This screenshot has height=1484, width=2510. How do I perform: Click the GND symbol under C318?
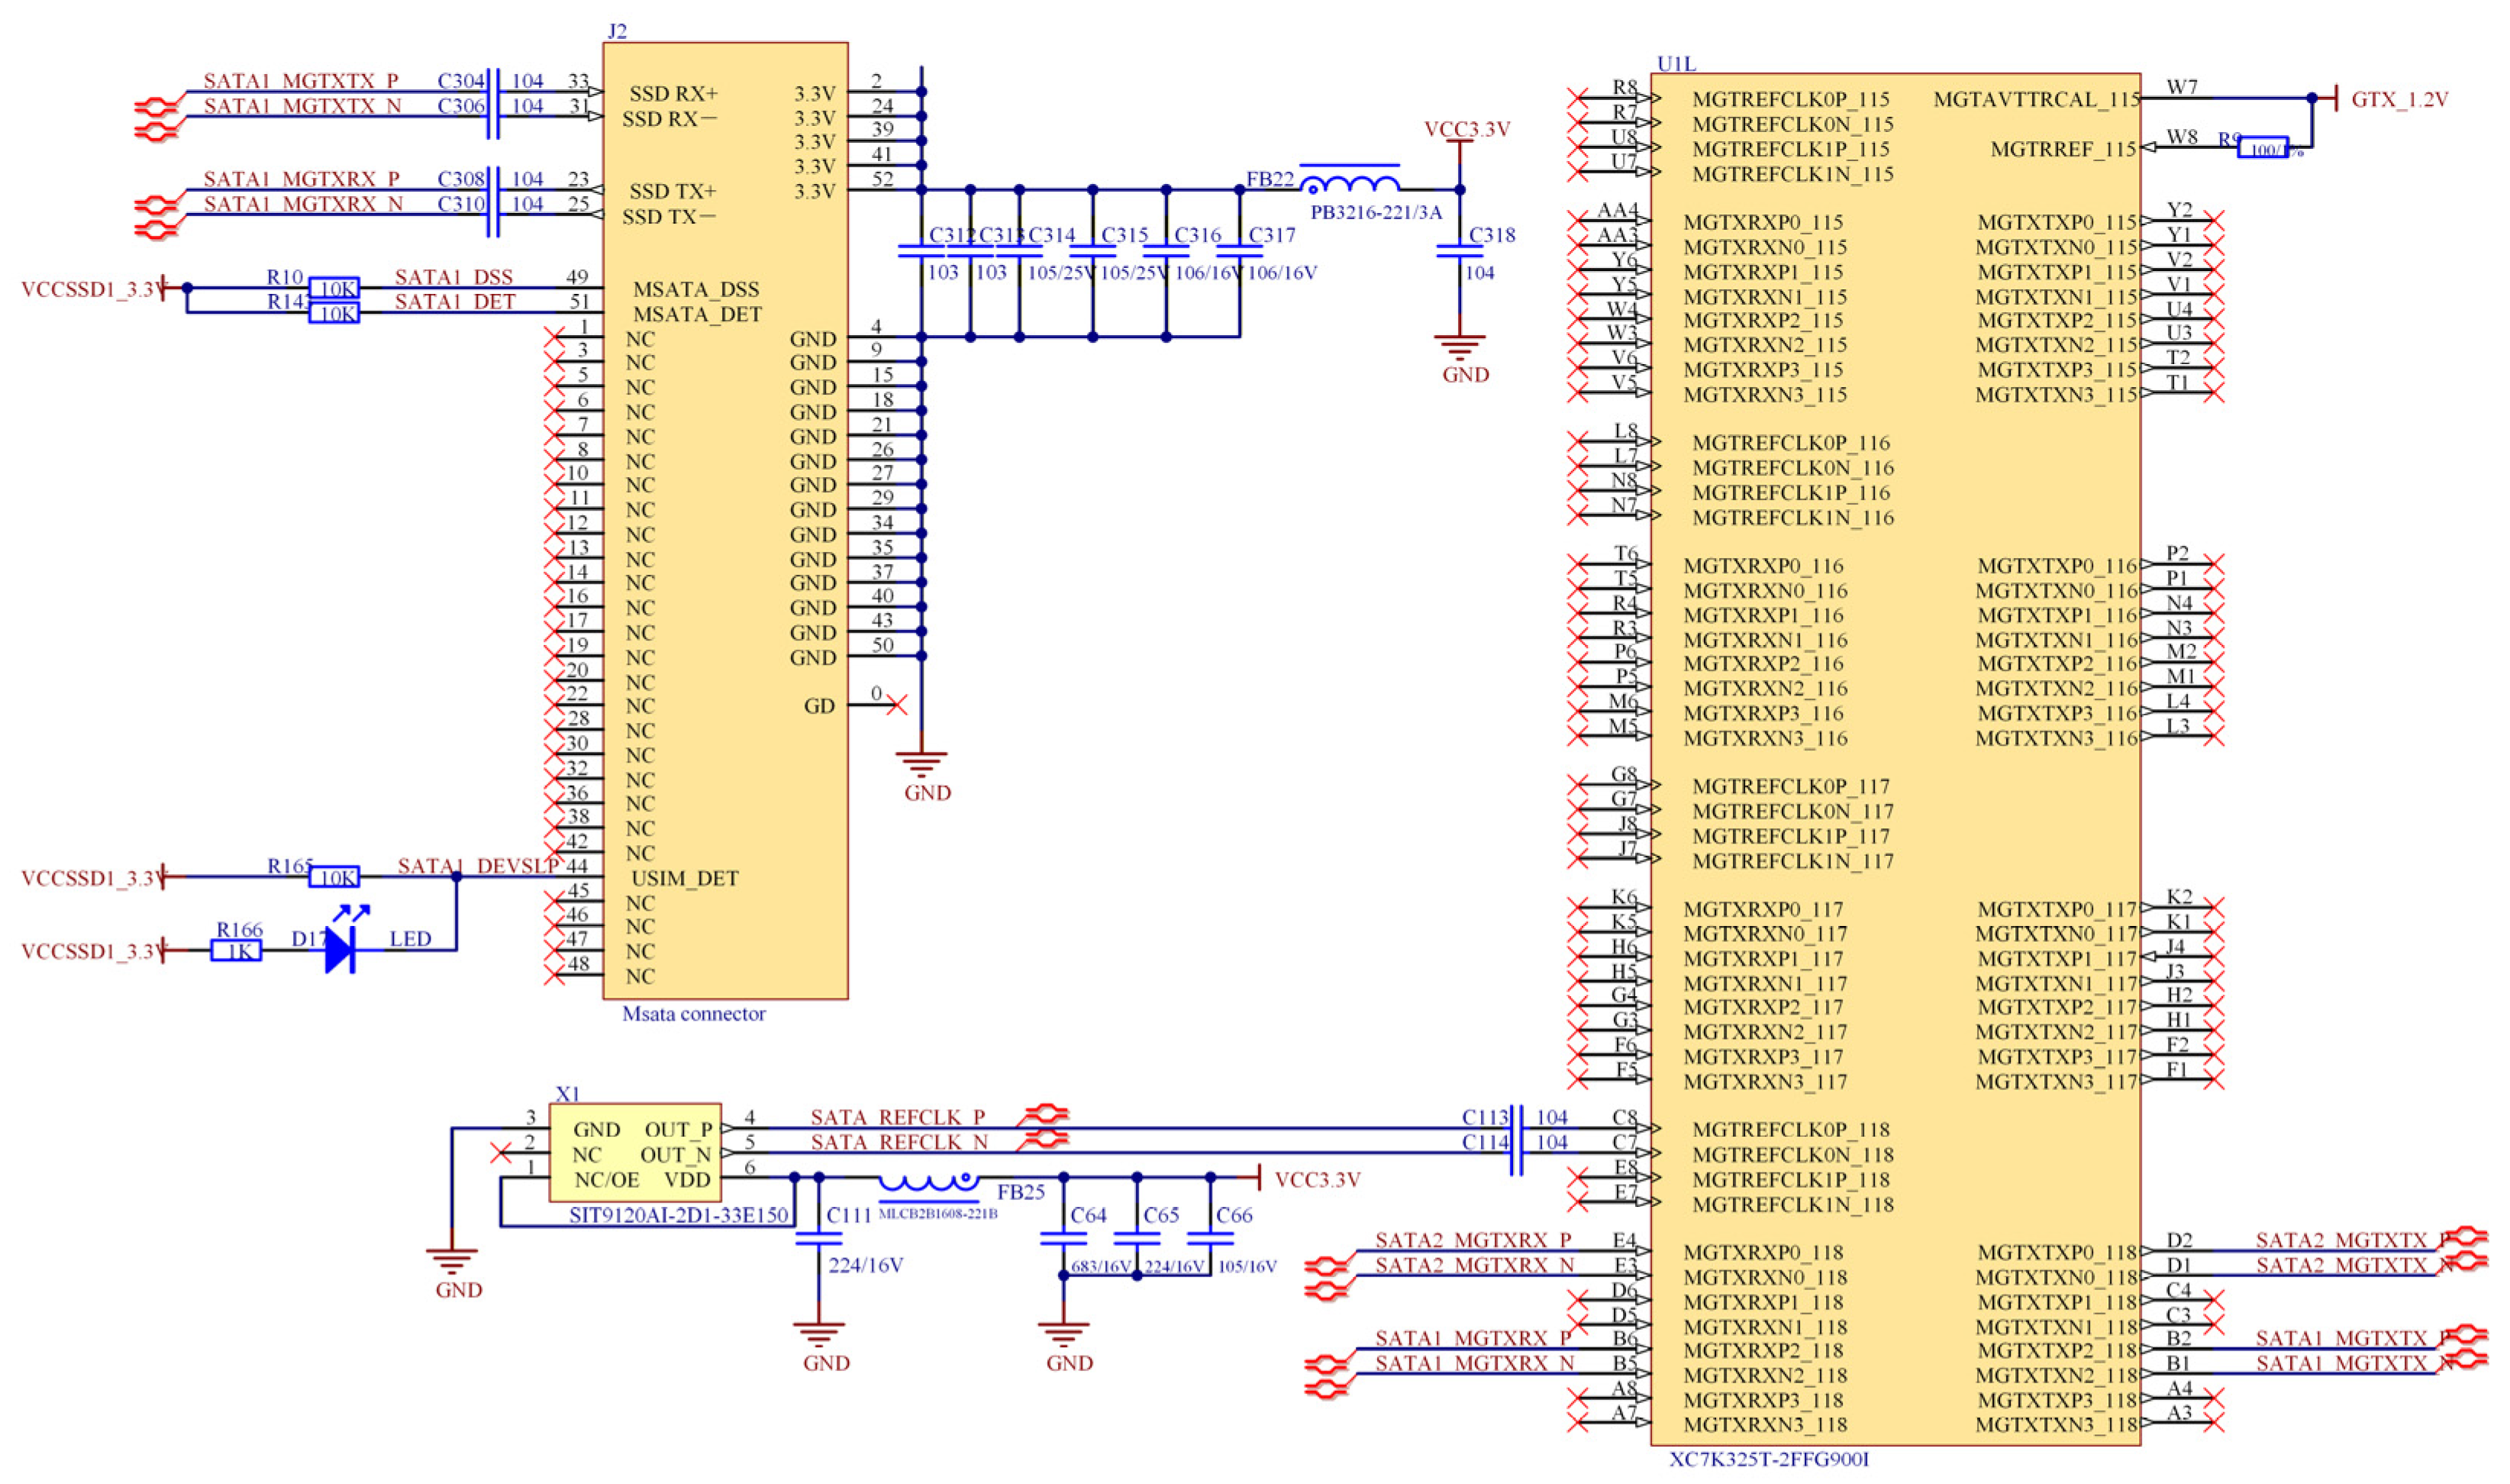click(x=1459, y=348)
